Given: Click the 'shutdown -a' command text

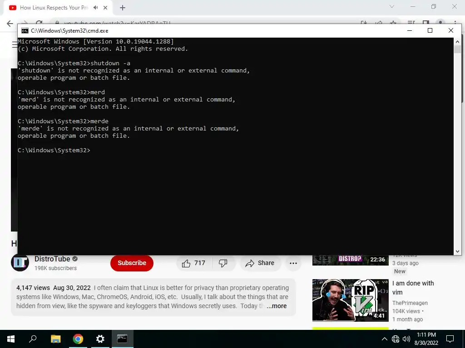Looking at the screenshot, I should [110, 63].
